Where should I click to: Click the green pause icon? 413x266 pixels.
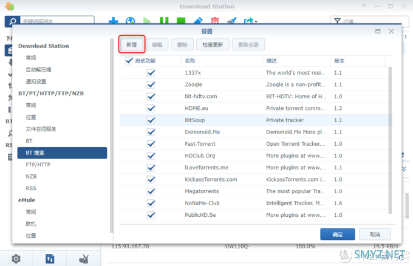pyautogui.click(x=164, y=21)
